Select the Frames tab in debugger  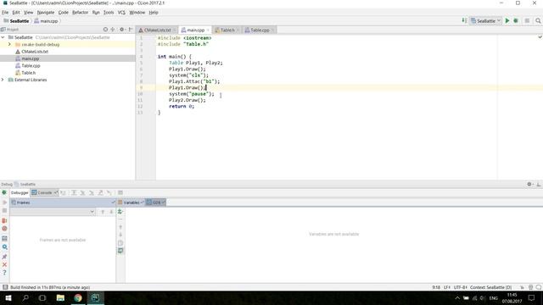20,202
